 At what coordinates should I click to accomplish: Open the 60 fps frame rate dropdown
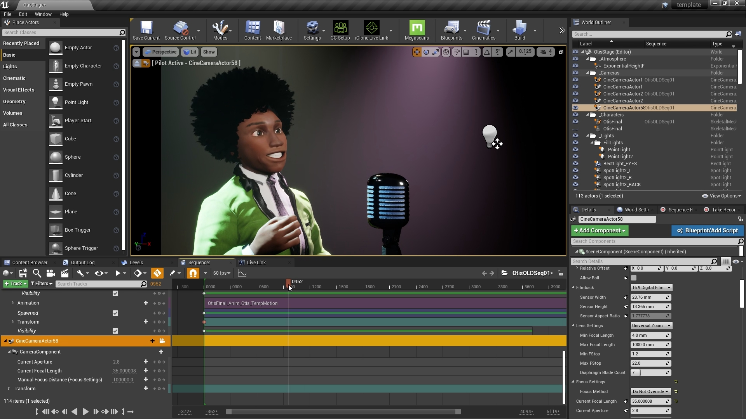click(x=222, y=273)
